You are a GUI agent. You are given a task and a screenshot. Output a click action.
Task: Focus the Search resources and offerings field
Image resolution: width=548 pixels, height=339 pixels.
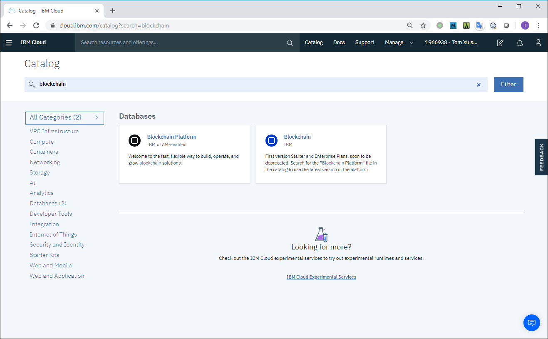click(x=181, y=42)
